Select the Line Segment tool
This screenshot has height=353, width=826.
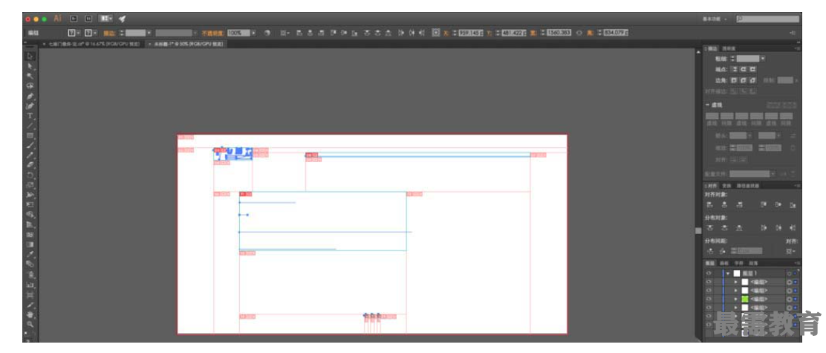[x=30, y=126]
